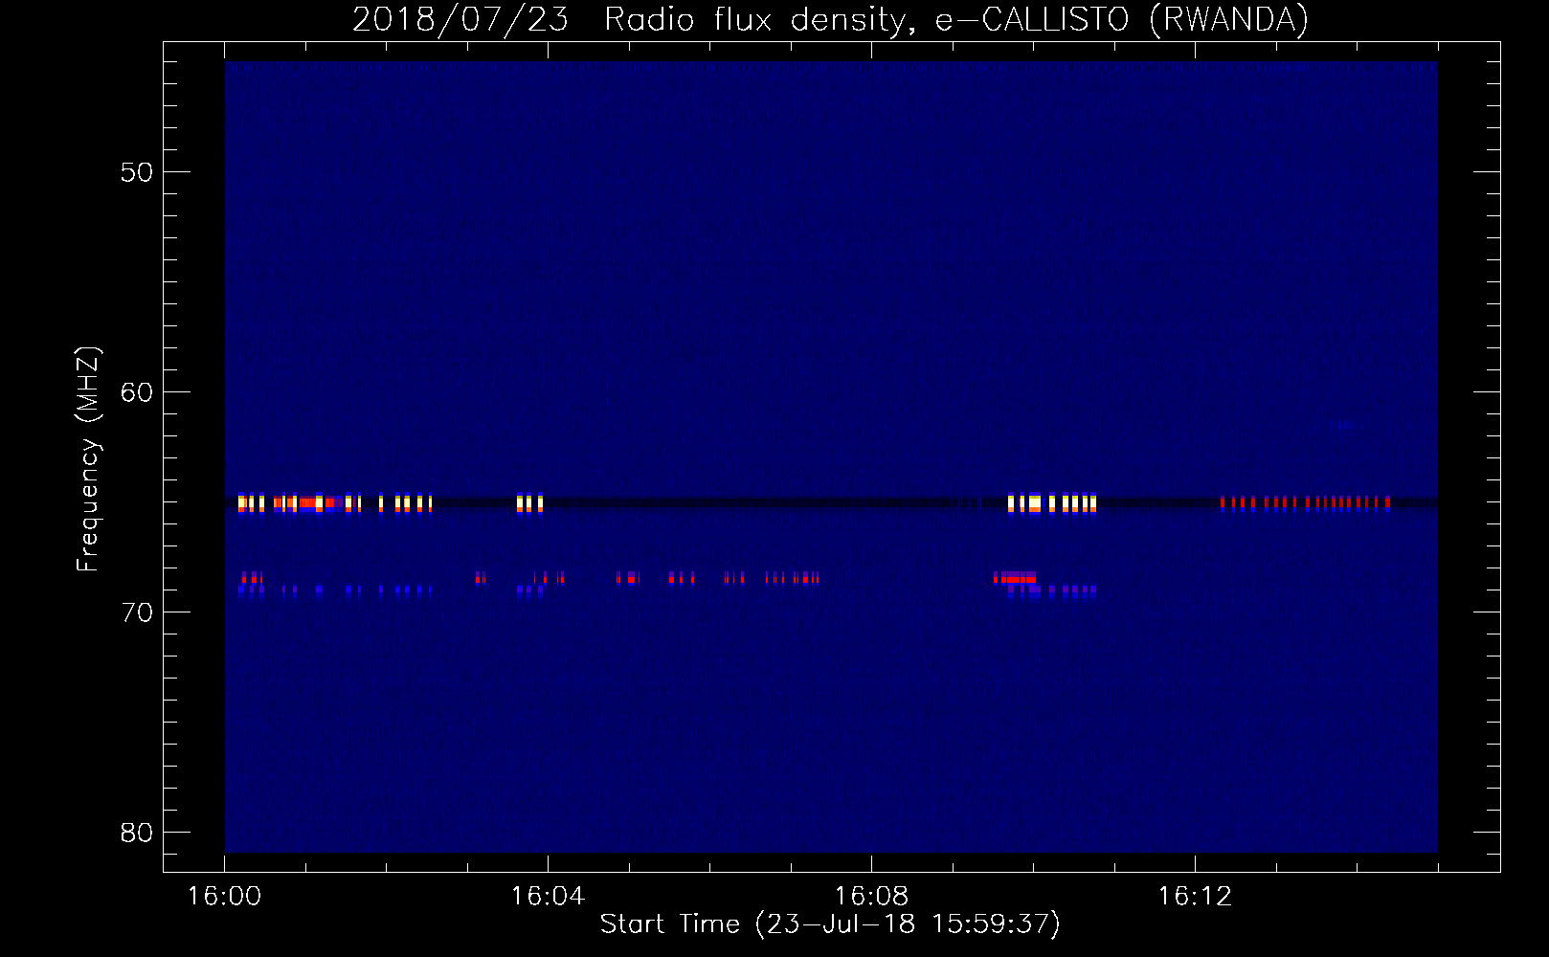1549x957 pixels.
Task: Click the 16:00 time tick label
Action: [x=224, y=896]
